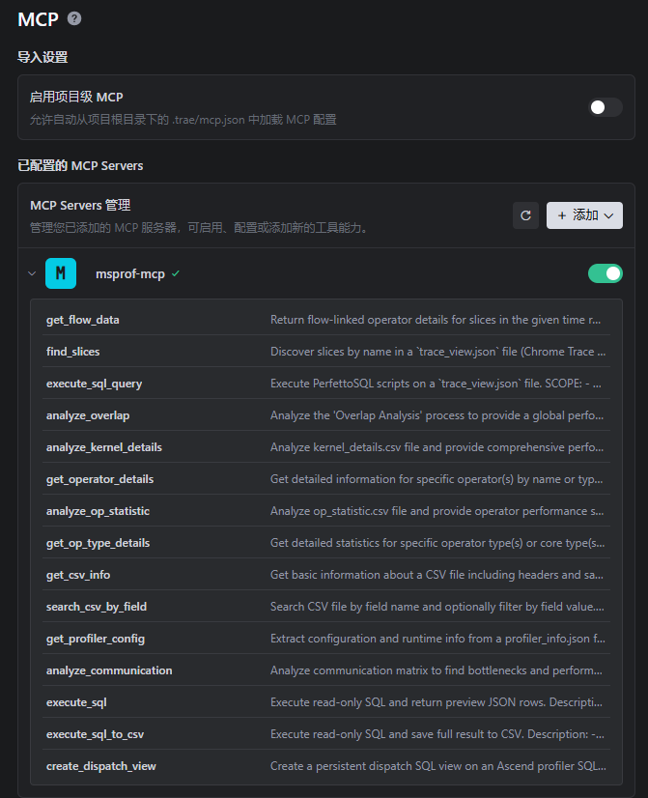This screenshot has width=648, height=798.
Task: Refresh the MCP servers list
Action: click(525, 215)
